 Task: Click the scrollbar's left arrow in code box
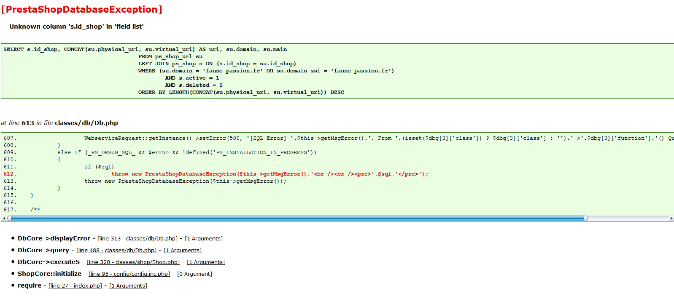click(x=4, y=218)
